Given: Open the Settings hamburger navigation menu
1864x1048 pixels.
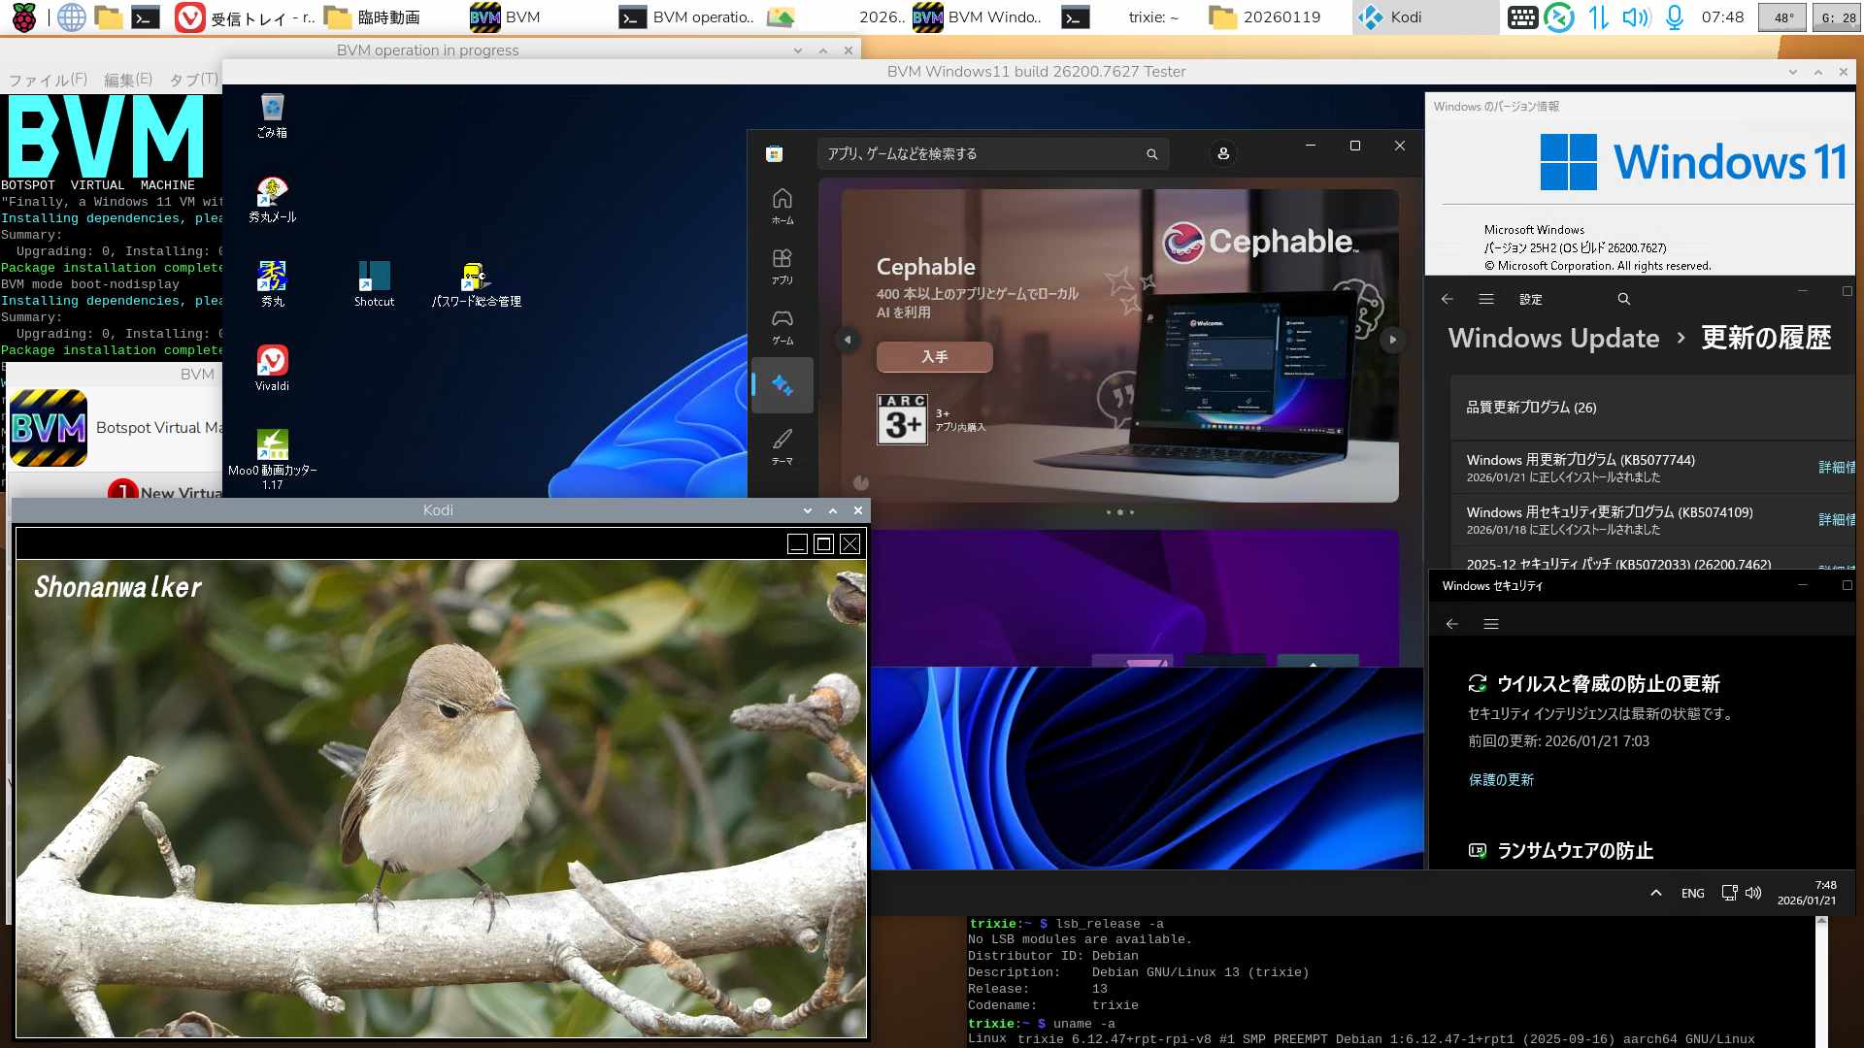Looking at the screenshot, I should [x=1485, y=299].
